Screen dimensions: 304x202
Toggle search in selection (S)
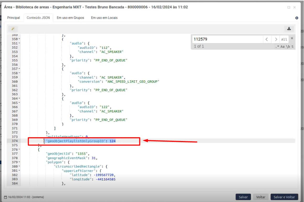292,47
